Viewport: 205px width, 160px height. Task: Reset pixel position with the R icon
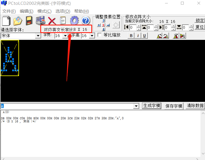click(x=103, y=25)
